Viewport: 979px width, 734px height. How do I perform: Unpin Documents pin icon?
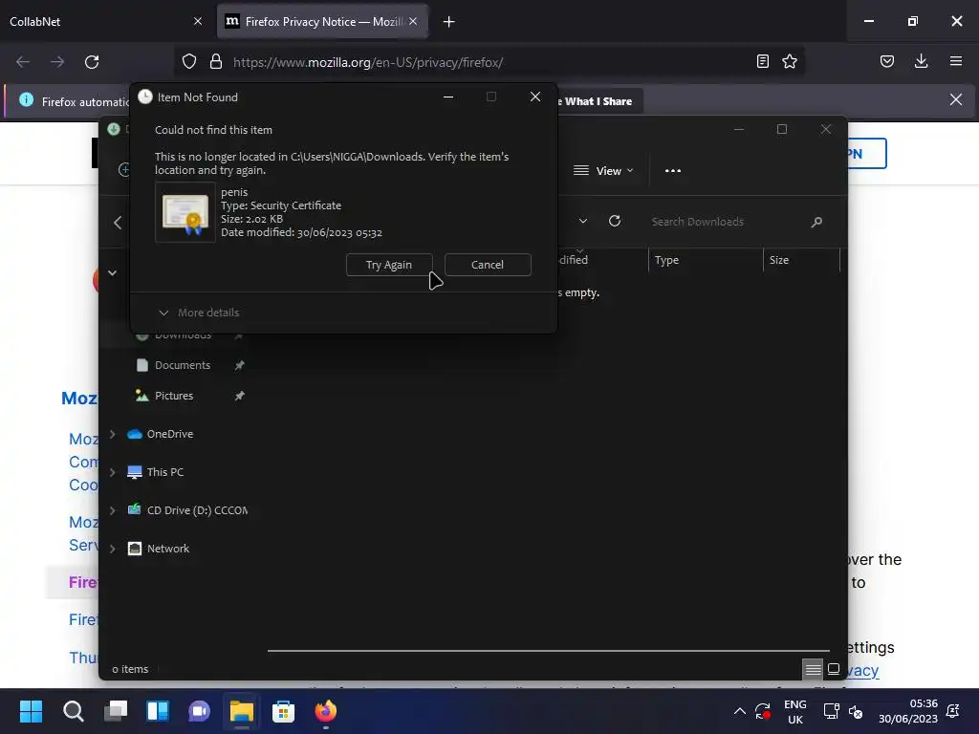pos(239,365)
